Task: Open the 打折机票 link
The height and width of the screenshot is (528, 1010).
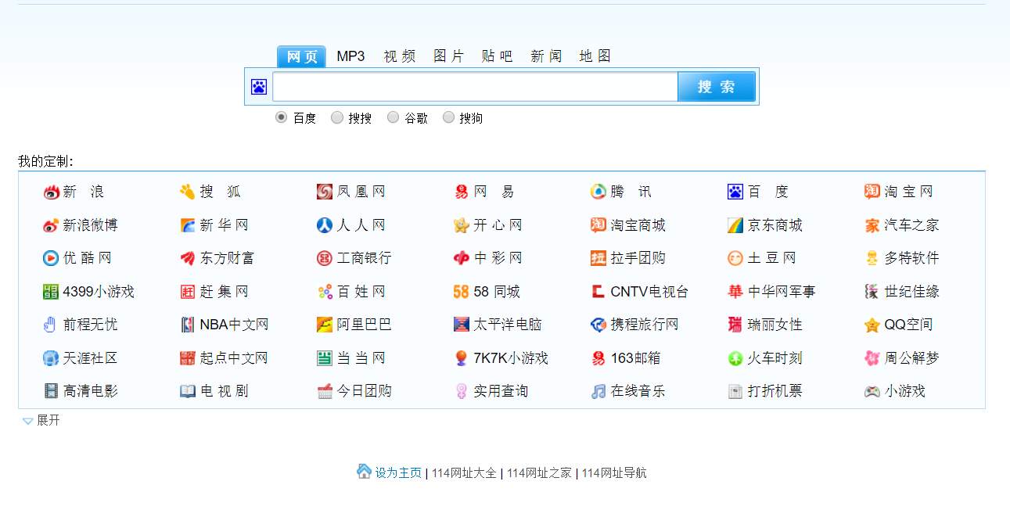Action: click(x=775, y=391)
